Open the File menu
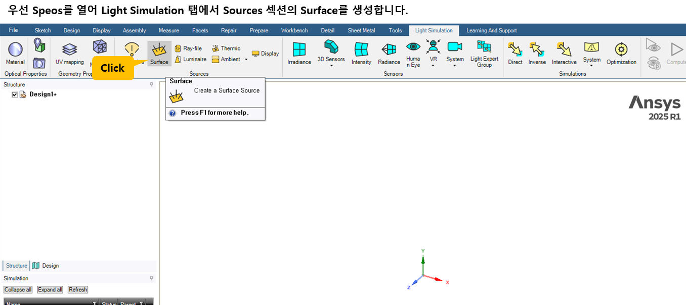Screen dimensions: 686x305 tap(14, 30)
